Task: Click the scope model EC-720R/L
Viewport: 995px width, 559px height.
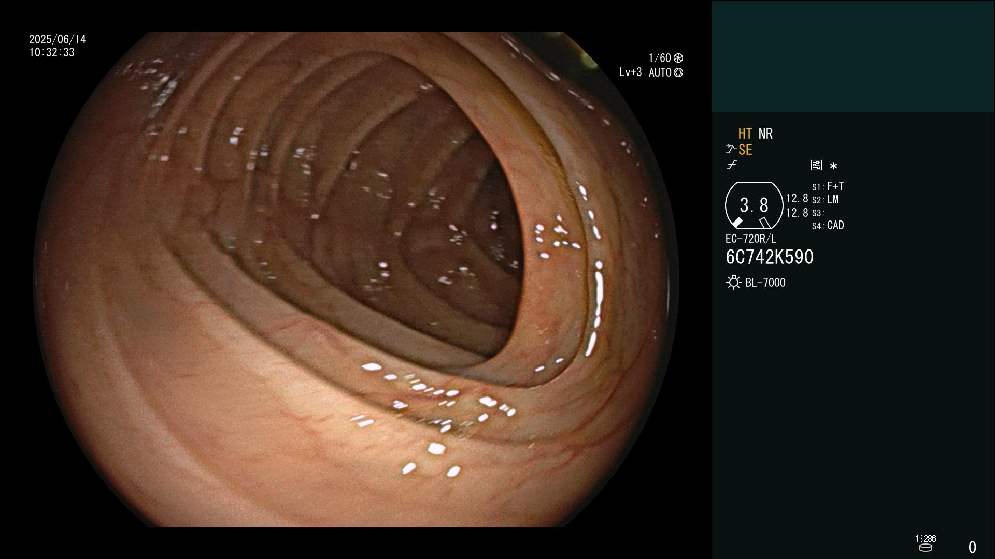Action: (x=751, y=239)
